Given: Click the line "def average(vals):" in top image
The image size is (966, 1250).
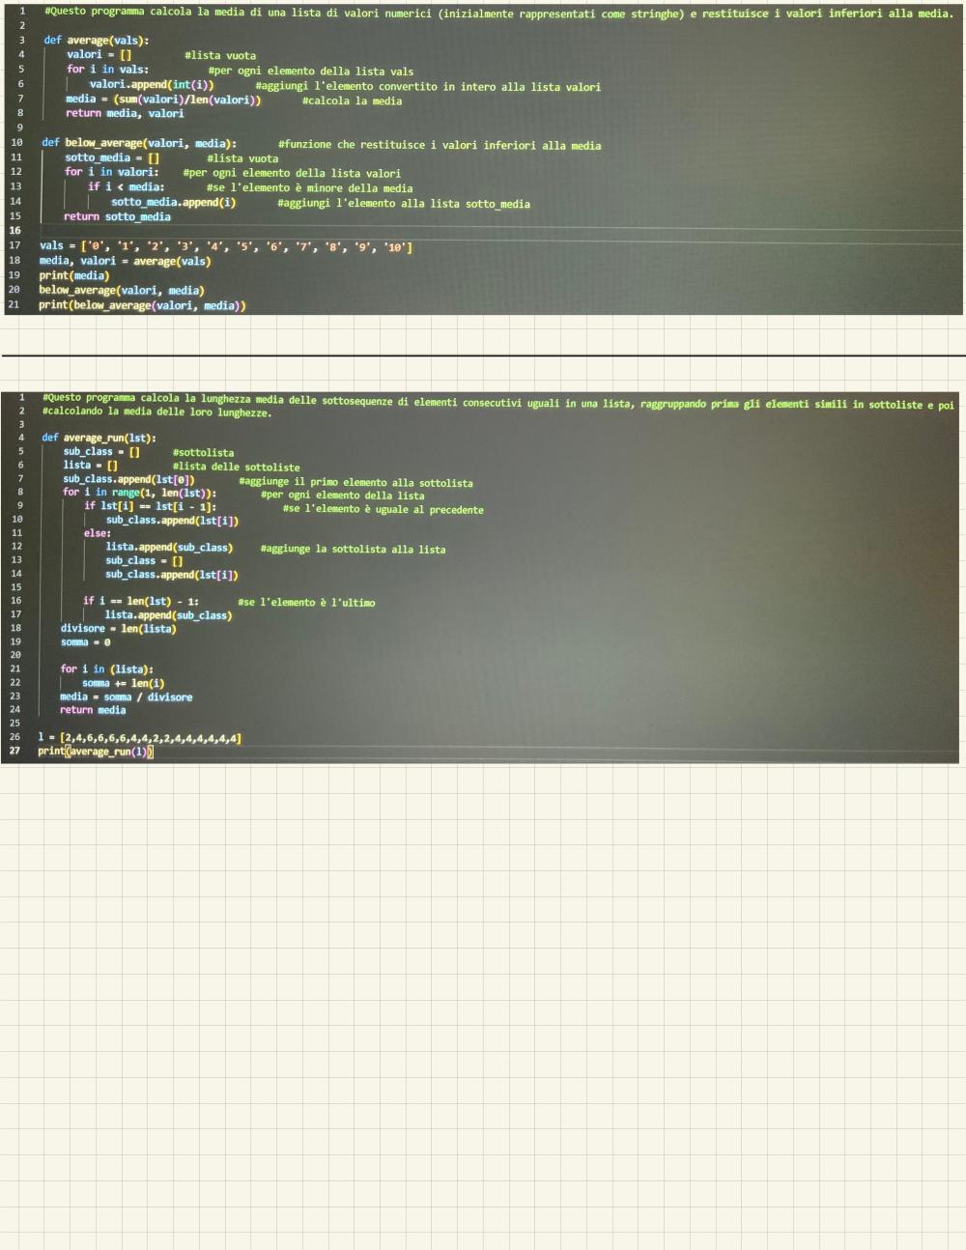Looking at the screenshot, I should (97, 41).
